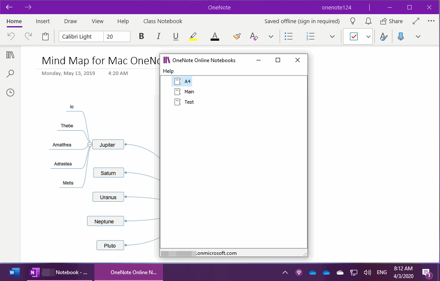Open Recent Notes clock icon
The width and height of the screenshot is (440, 281).
click(10, 93)
